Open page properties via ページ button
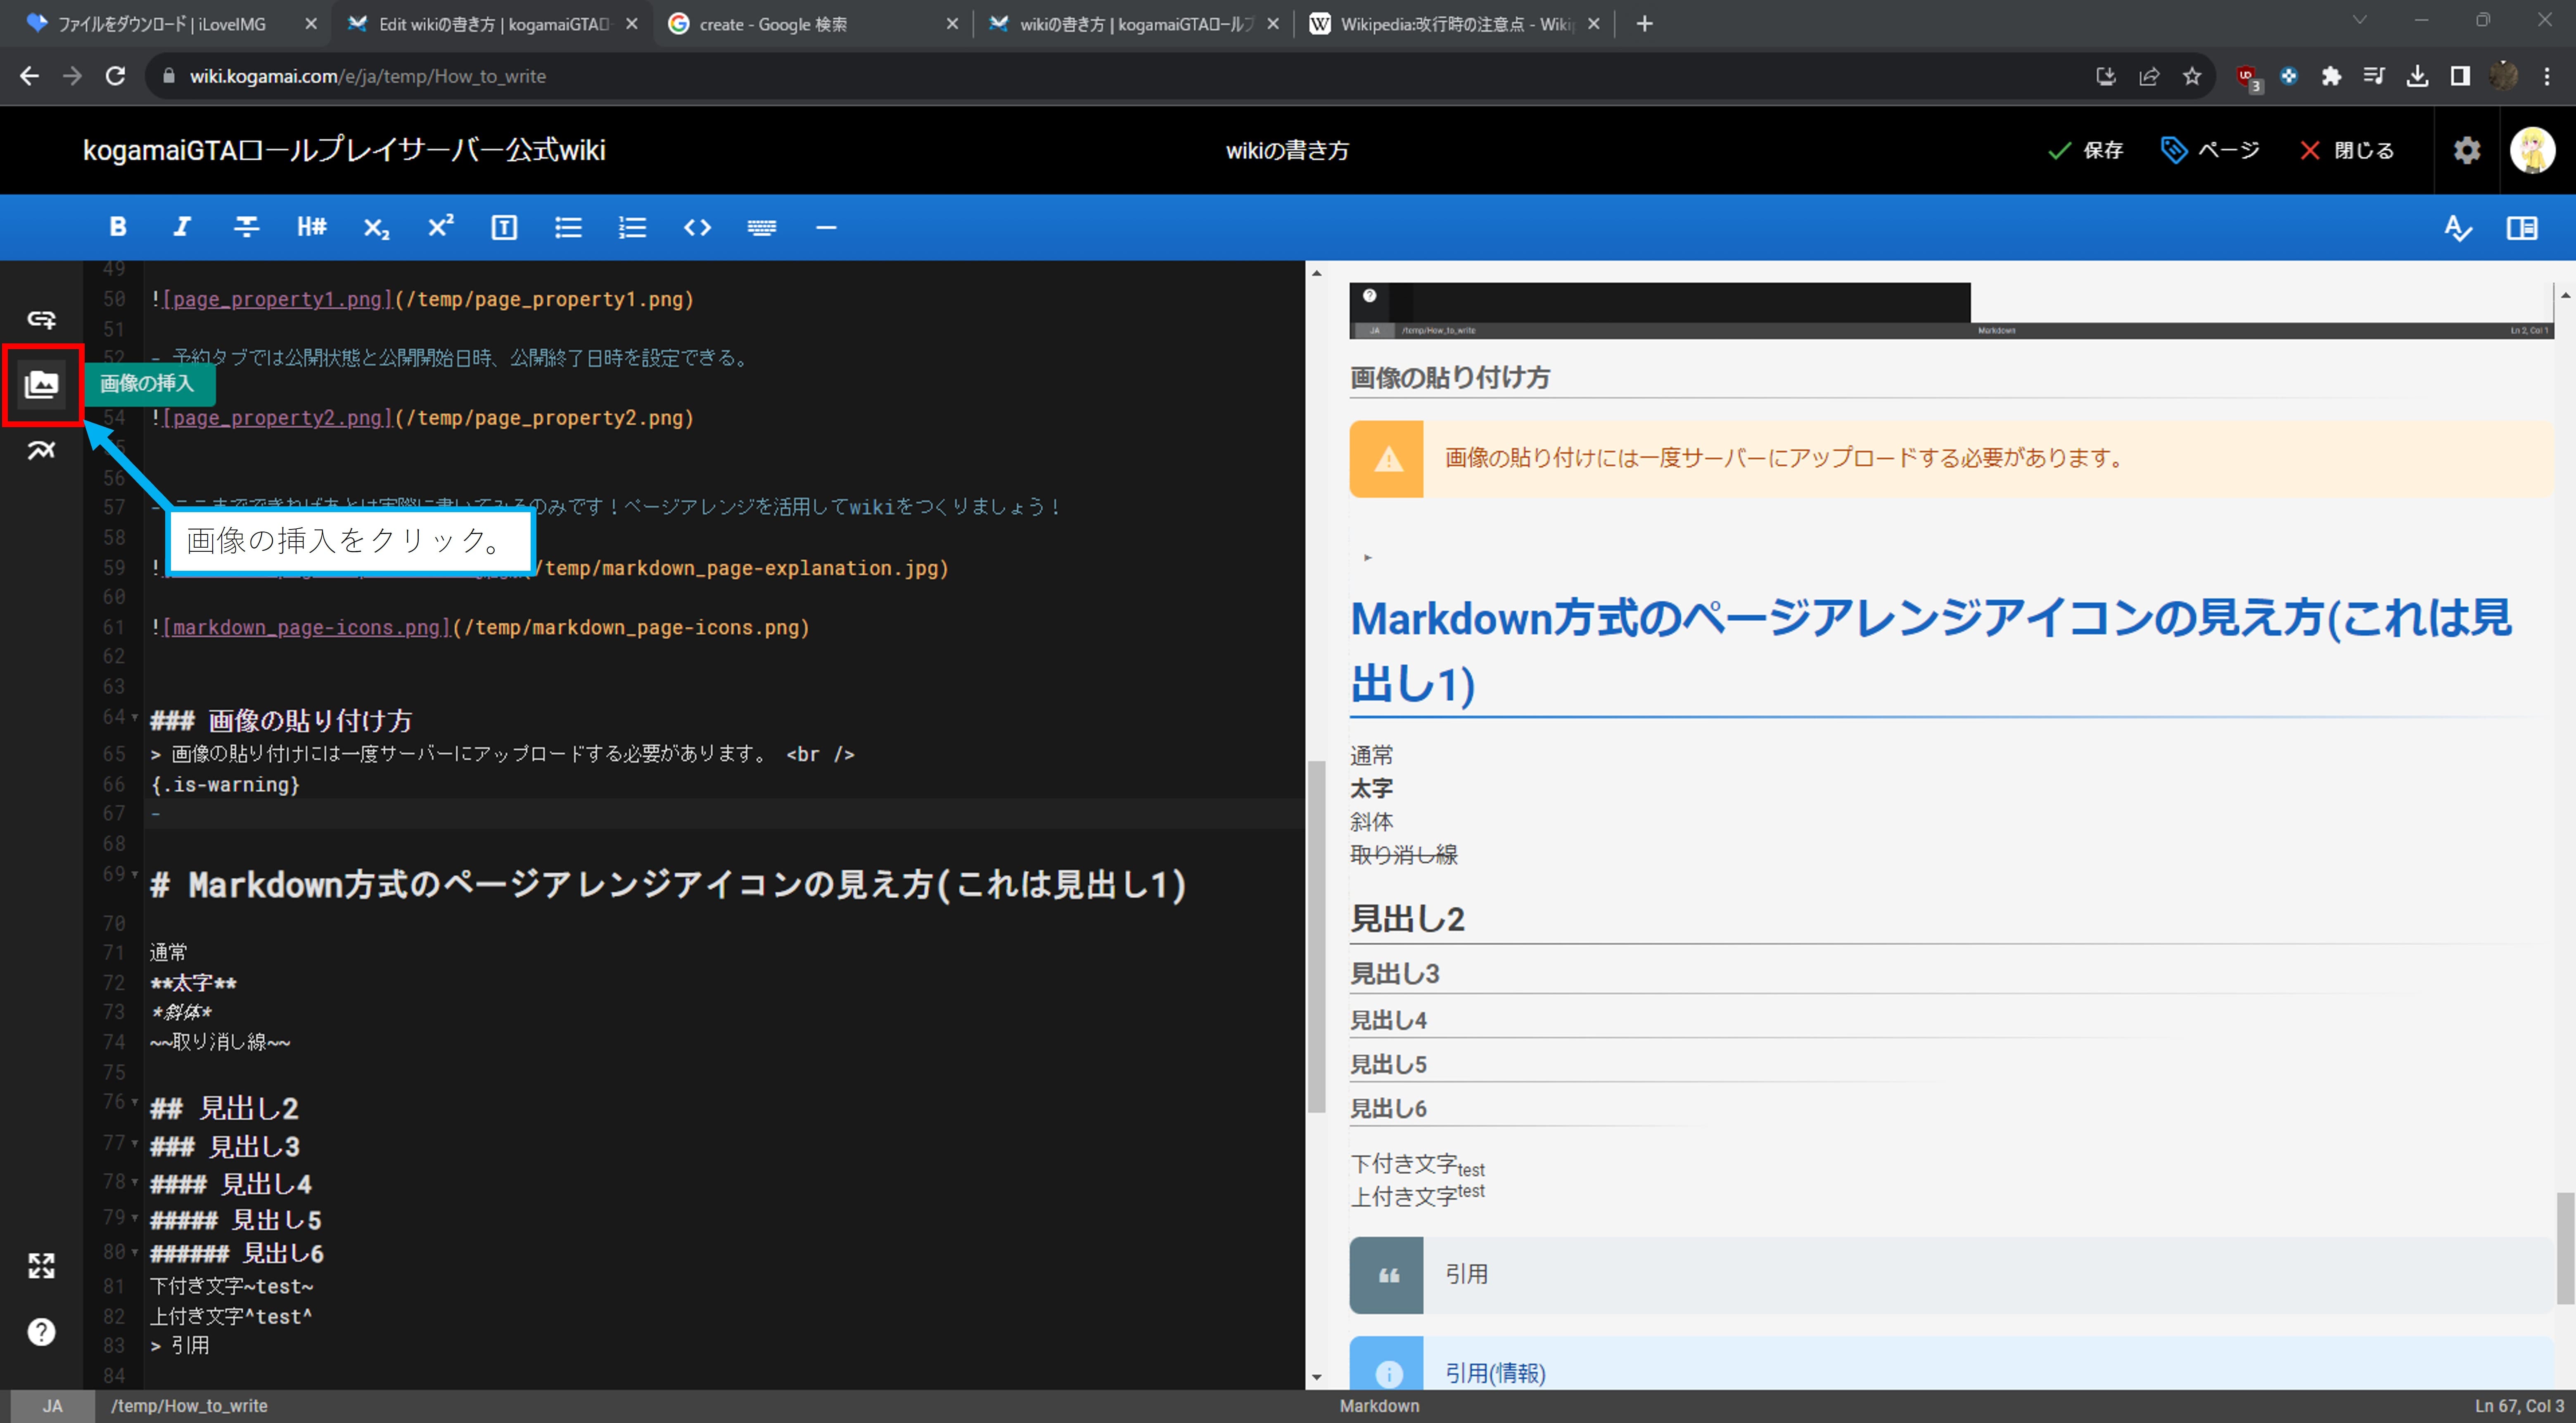The image size is (2576, 1423). [2210, 151]
